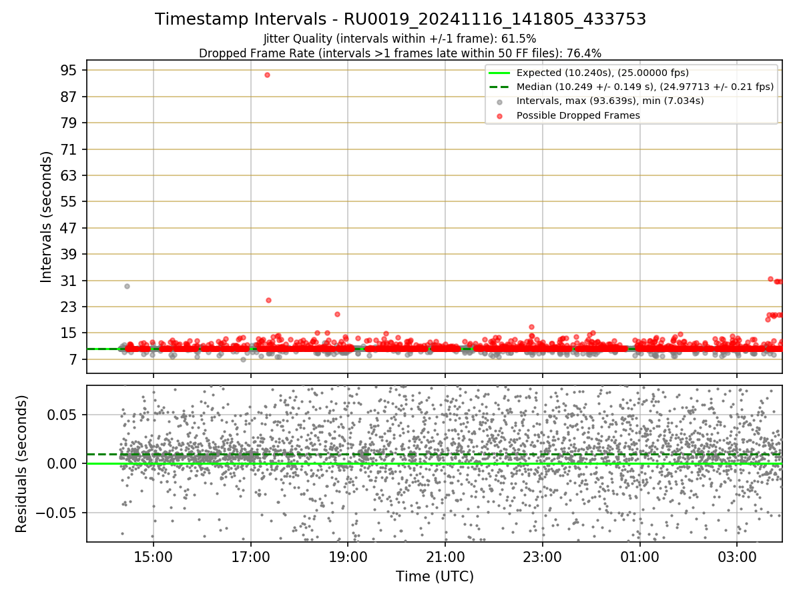Click the 15 y-axis tick label
801x600 pixels.
click(x=69, y=333)
